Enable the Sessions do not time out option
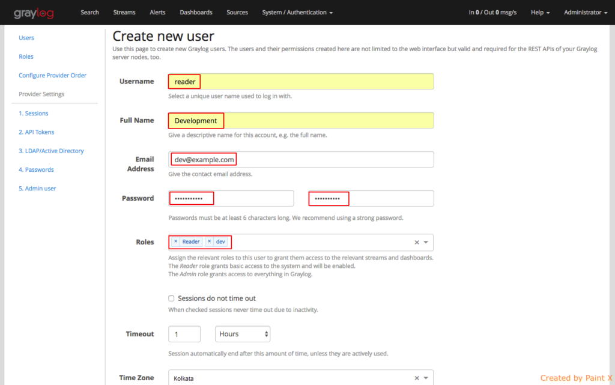Viewport: 615px width, 385px height. point(171,298)
